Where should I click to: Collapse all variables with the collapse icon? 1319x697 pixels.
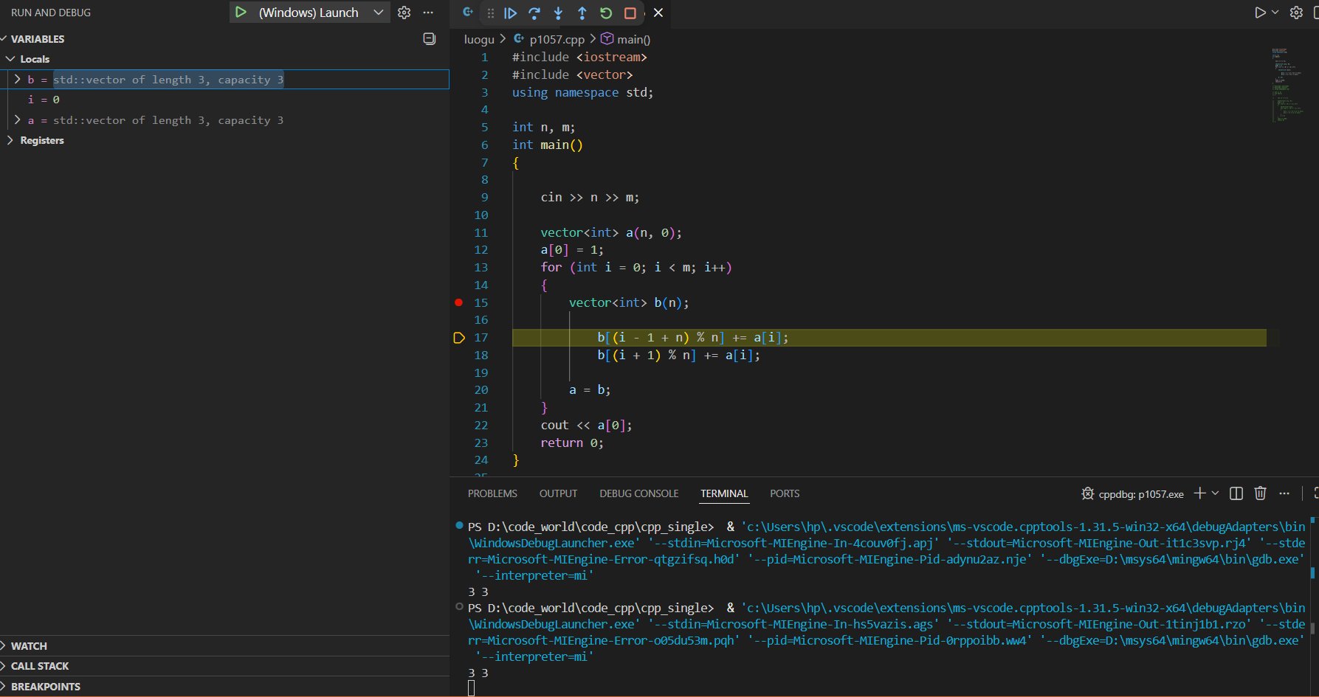[x=429, y=39]
